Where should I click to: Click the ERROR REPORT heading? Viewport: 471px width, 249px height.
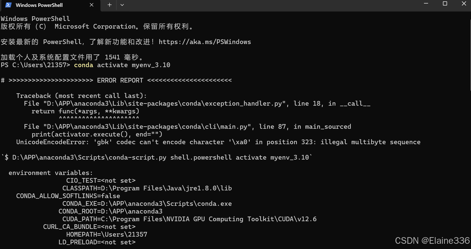[x=120, y=80]
